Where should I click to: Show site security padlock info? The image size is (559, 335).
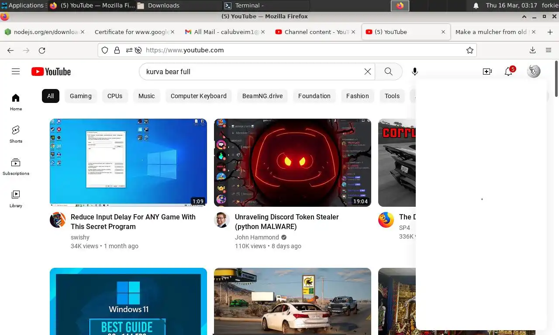(117, 50)
